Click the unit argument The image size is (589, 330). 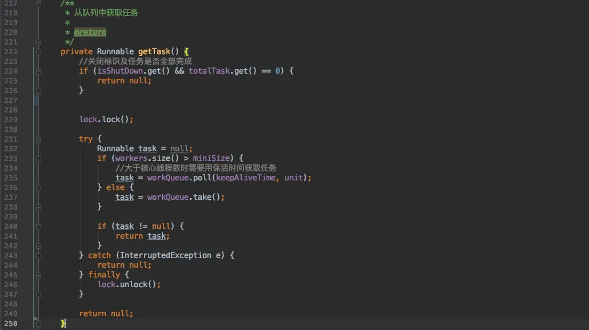294,178
